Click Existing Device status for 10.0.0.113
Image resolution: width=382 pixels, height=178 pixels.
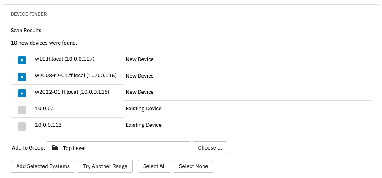click(144, 125)
